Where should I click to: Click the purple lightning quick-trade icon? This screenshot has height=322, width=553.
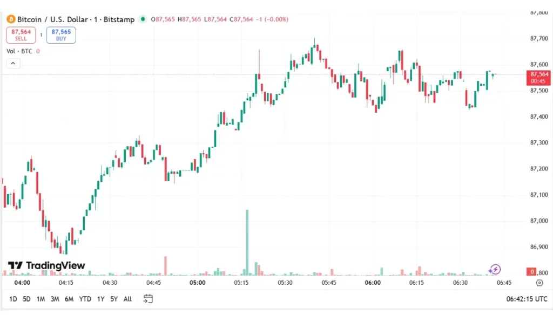495,269
